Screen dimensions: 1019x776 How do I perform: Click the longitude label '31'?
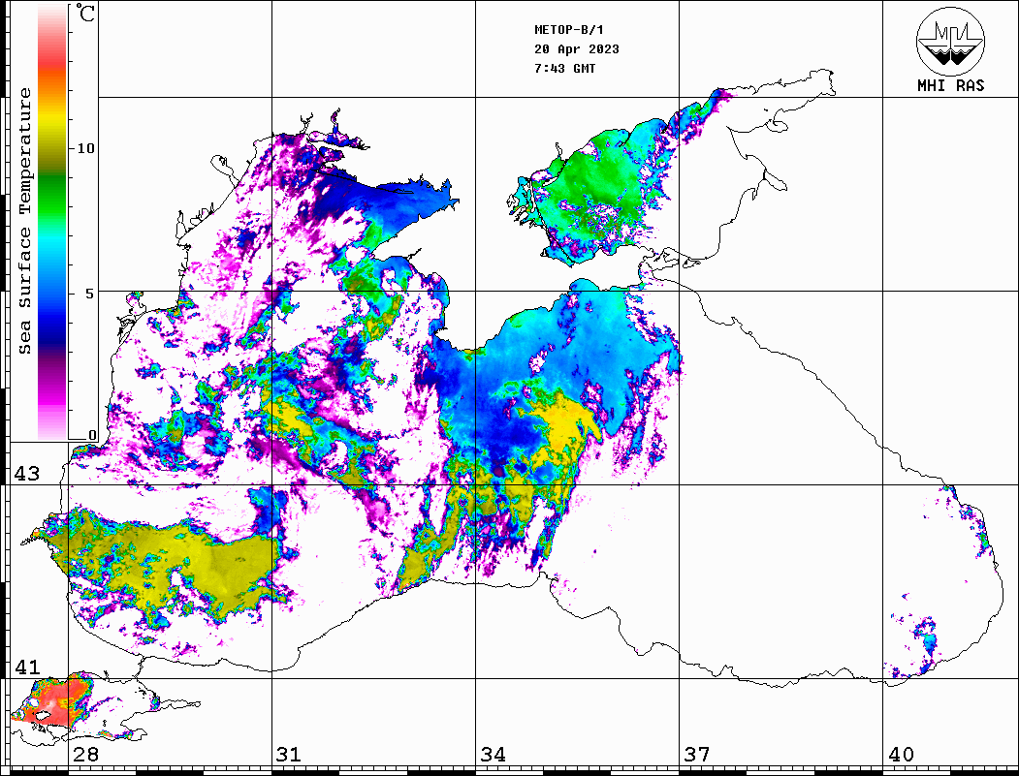pyautogui.click(x=289, y=755)
